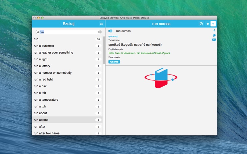Share the entry on Twitter
This screenshot has width=247, height=154.
pyautogui.click(x=214, y=35)
